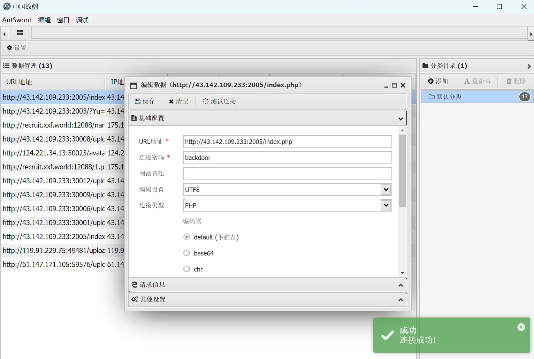Click the form scrollbar down arrow

pos(402,273)
